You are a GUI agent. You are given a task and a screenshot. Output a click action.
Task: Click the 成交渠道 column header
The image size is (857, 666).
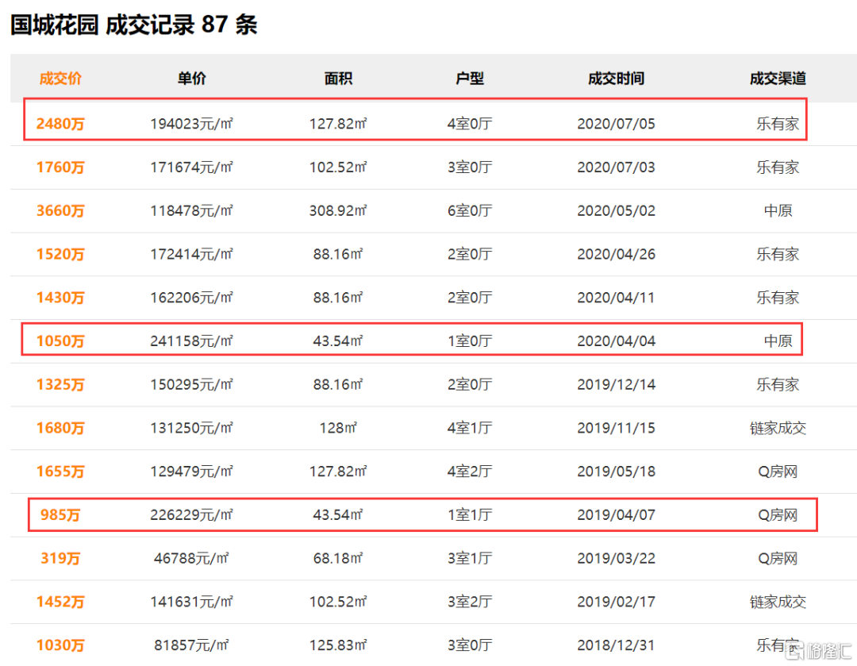pos(778,79)
